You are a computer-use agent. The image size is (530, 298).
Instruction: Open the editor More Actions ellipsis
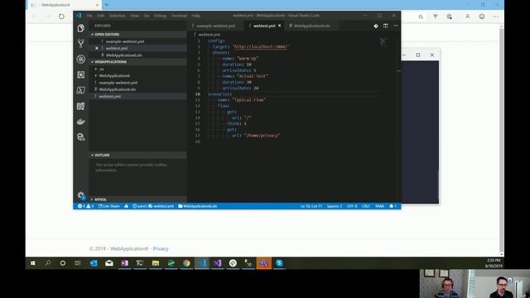395,26
